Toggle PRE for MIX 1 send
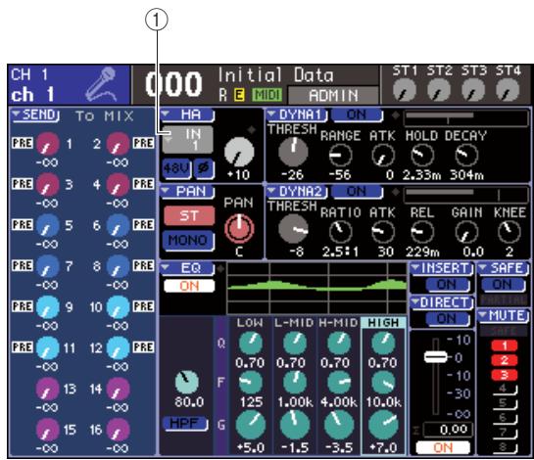Viewport: 534px width, 460px height. [x=23, y=143]
